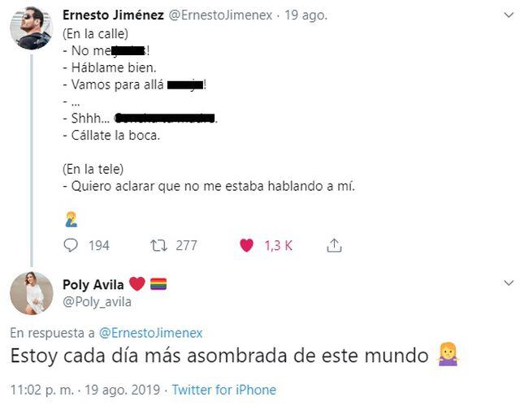
Task: Open the share icon on the tweet
Action: [333, 244]
